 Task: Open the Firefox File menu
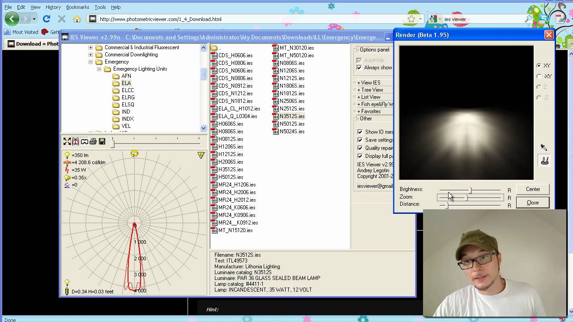tap(8, 7)
